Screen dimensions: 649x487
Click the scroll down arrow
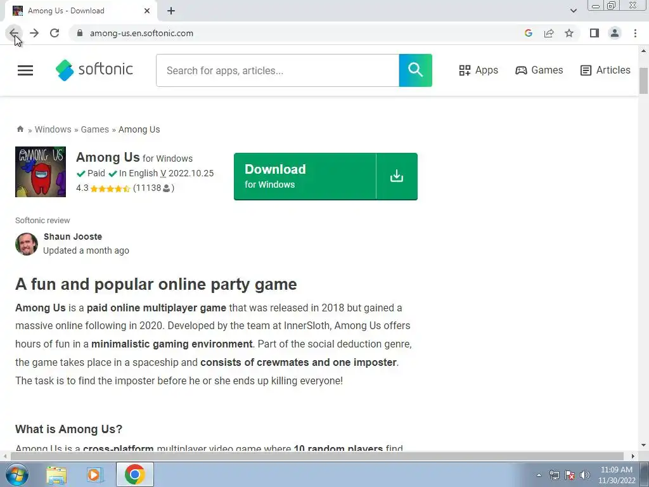[x=643, y=445]
